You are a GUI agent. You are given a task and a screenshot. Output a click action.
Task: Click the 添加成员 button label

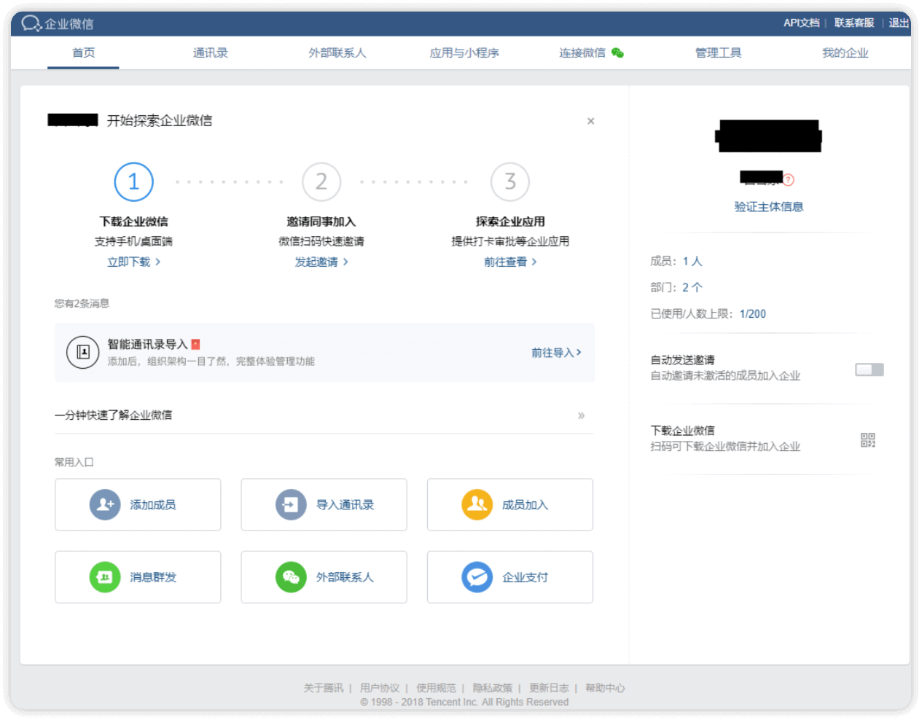(153, 504)
